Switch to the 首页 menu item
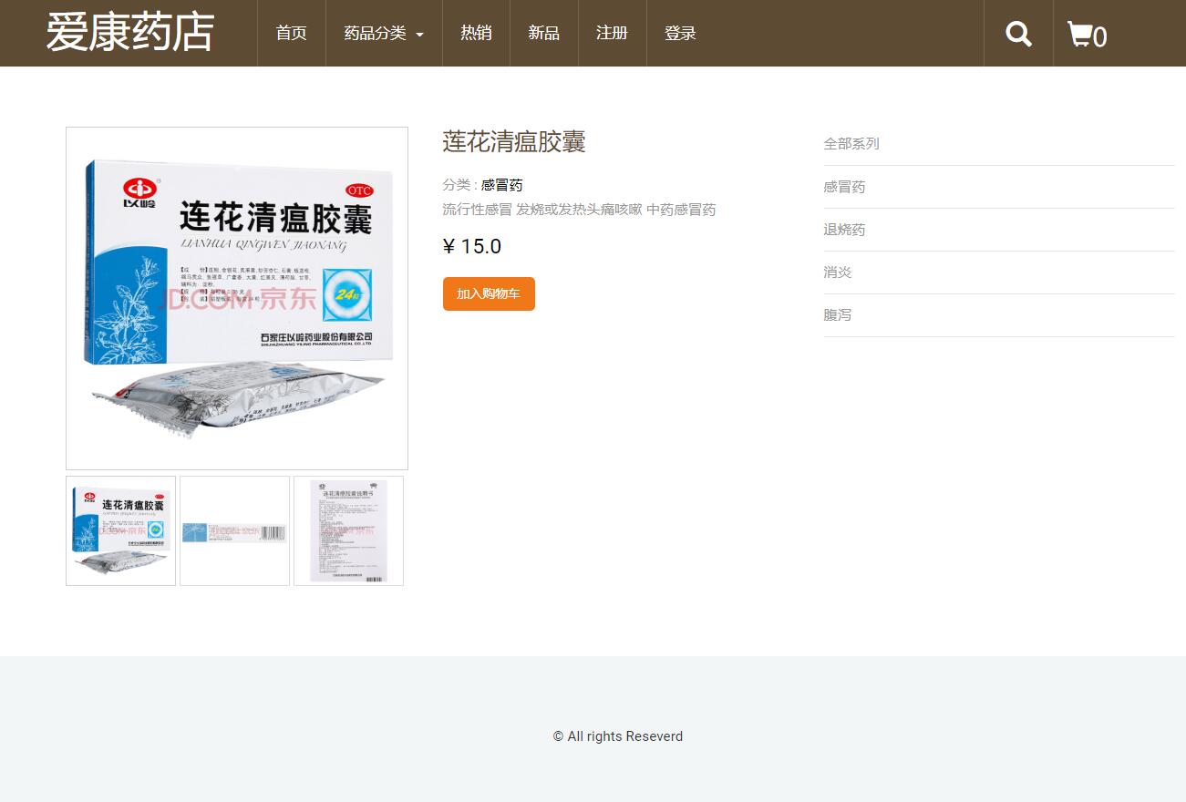1186x802 pixels. coord(291,33)
